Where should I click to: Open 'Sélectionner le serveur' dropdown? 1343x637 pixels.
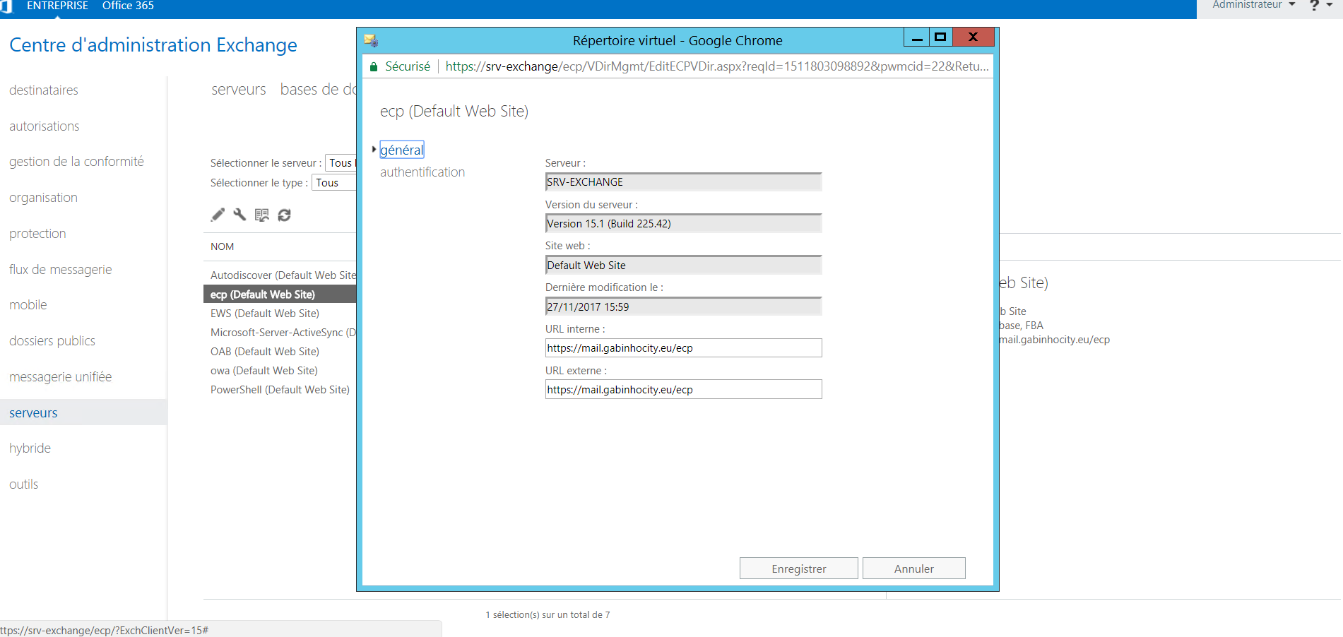tap(341, 163)
